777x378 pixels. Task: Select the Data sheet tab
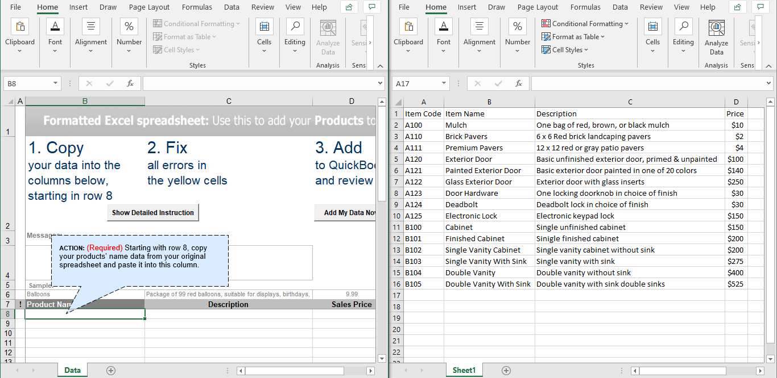tap(72, 370)
